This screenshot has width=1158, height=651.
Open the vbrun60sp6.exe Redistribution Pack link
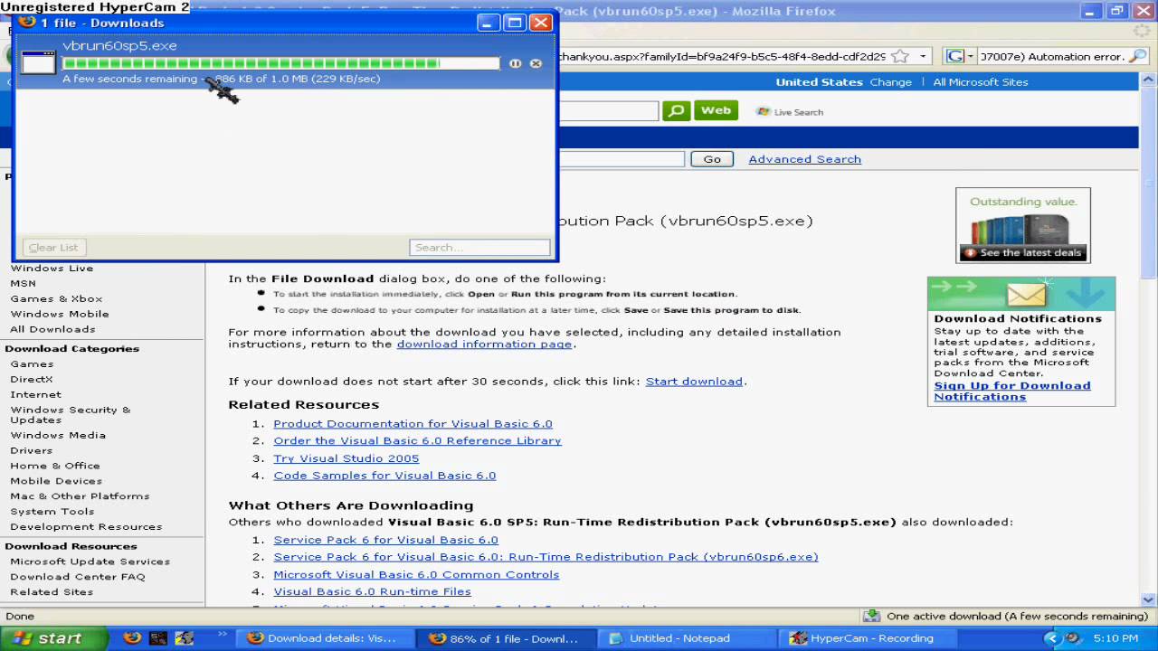[546, 557]
